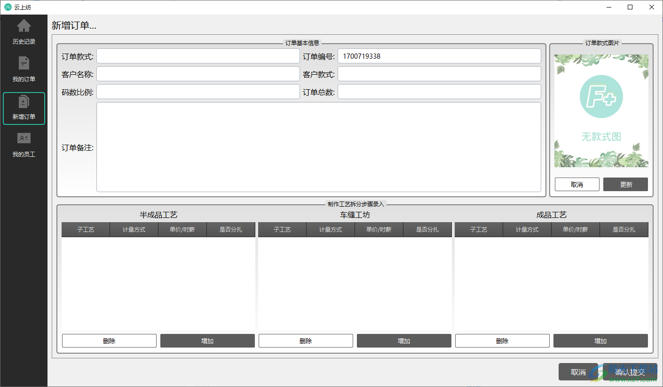Click the 客户名称 input field
This screenshot has height=387, width=663.
(x=197, y=73)
